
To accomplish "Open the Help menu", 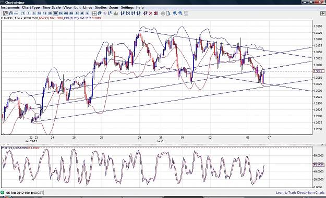I will click(x=140, y=7).
